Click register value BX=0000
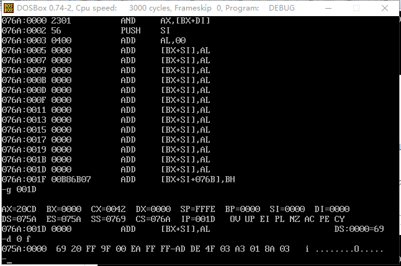This screenshot has height=266, width=401. point(64,210)
